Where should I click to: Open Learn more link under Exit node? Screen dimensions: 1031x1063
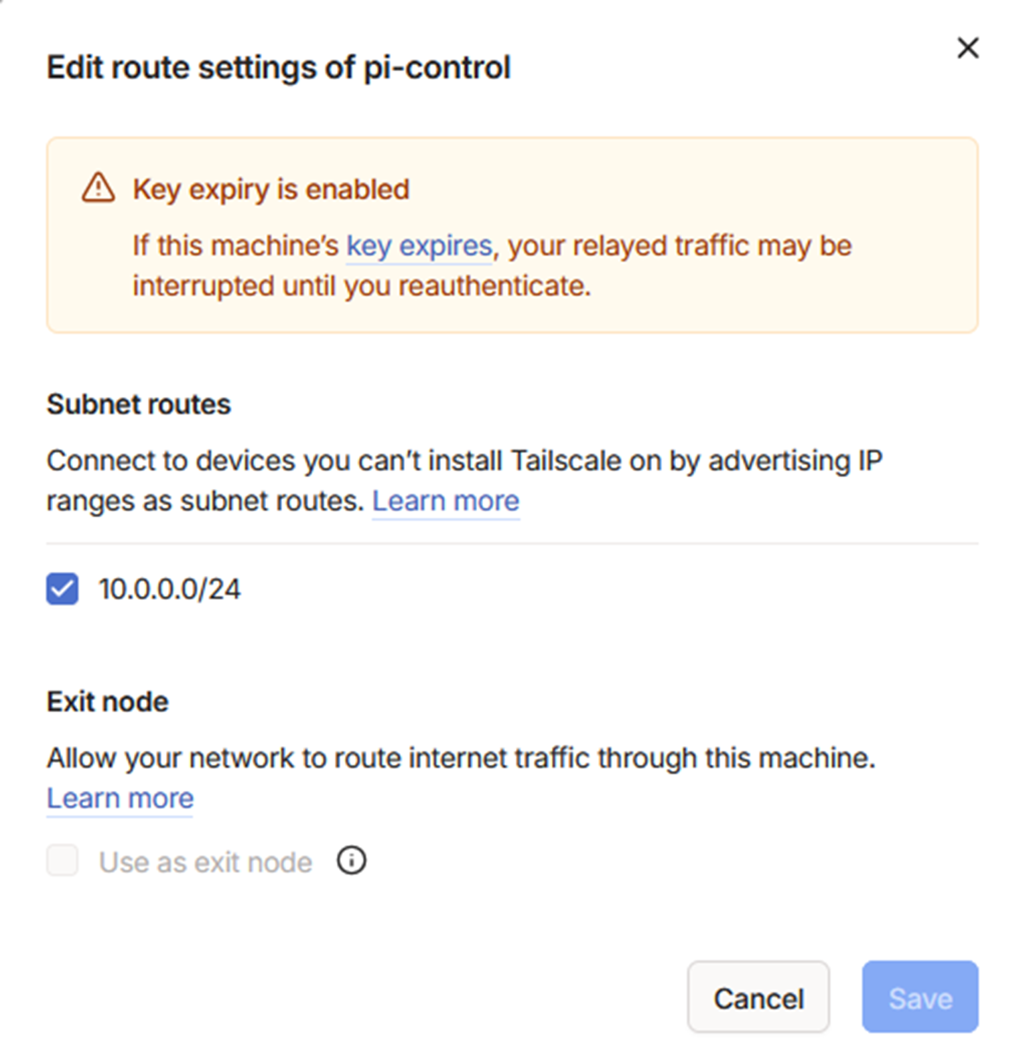point(120,798)
